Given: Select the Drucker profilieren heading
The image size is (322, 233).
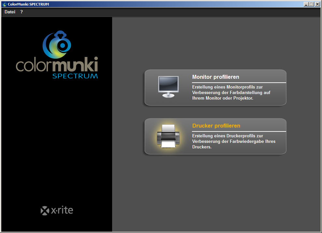Looking at the screenshot, I should 216,126.
